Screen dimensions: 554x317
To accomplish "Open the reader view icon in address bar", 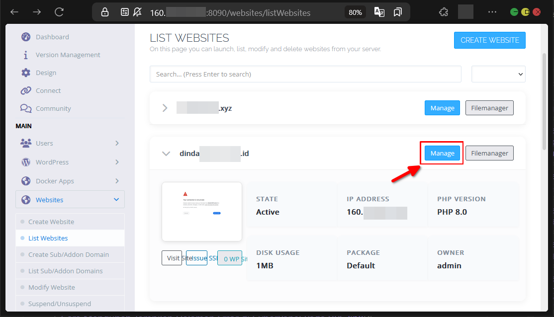I will click(124, 12).
